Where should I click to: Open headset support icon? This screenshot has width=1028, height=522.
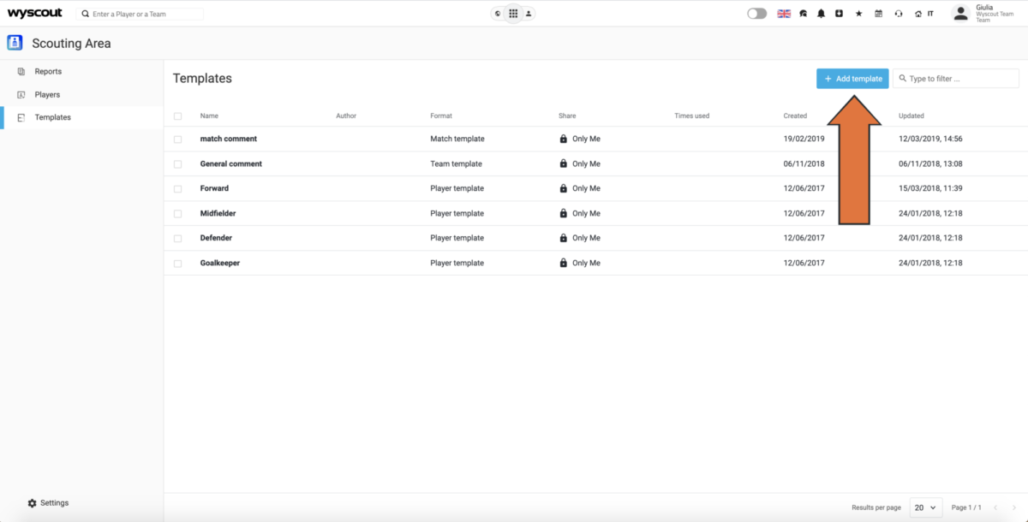click(x=898, y=14)
